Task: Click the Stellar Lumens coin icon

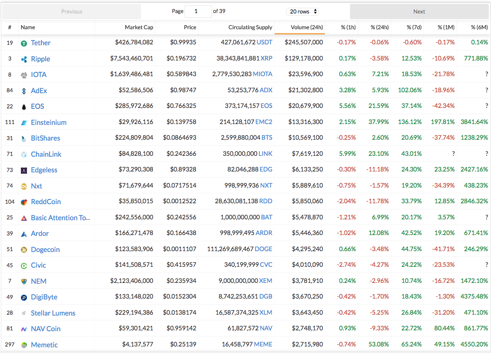Action: (x=24, y=313)
